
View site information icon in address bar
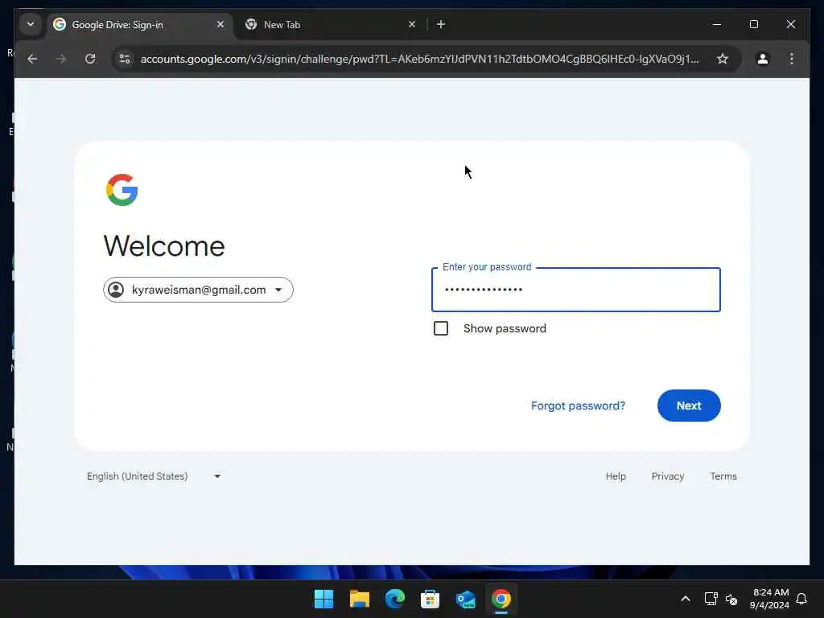pos(125,59)
